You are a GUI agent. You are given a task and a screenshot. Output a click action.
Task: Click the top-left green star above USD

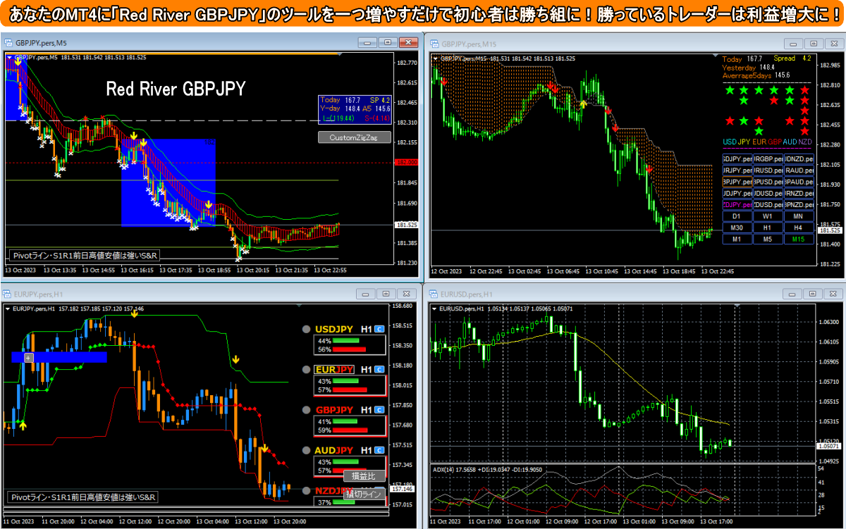coord(729,90)
